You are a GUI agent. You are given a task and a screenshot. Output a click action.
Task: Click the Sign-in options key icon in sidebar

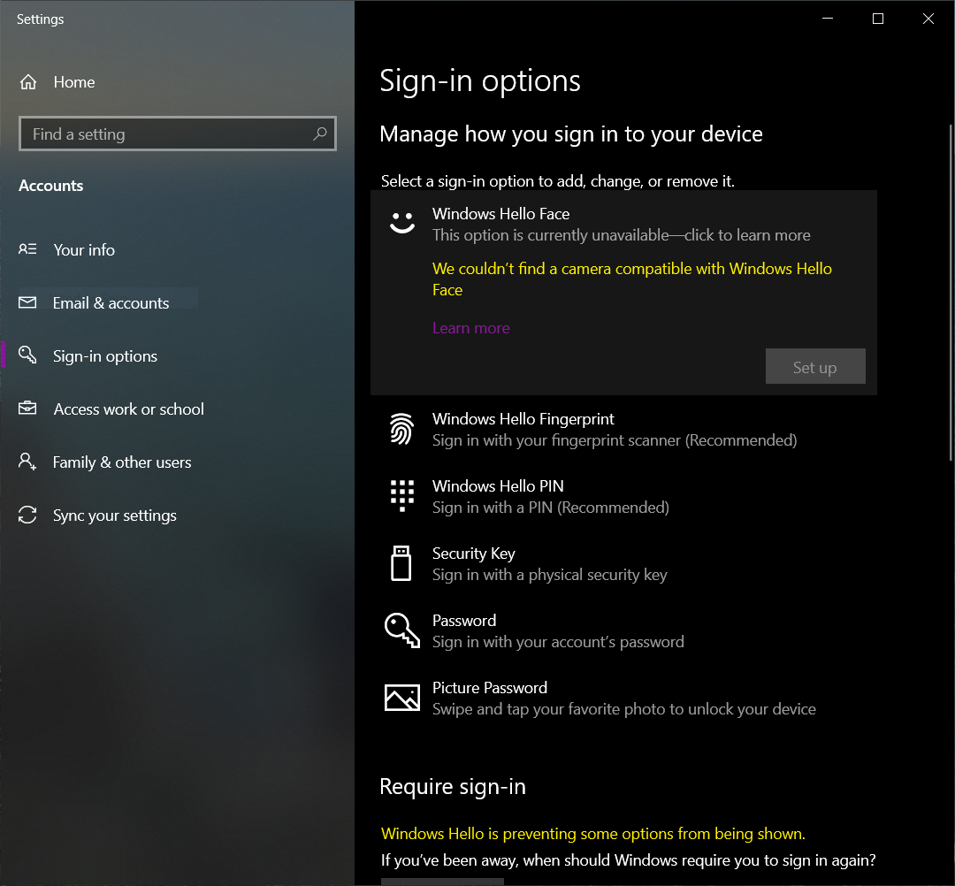pos(27,355)
